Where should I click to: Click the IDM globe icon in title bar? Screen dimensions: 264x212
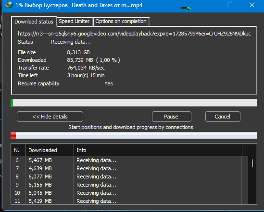[x=9, y=5]
